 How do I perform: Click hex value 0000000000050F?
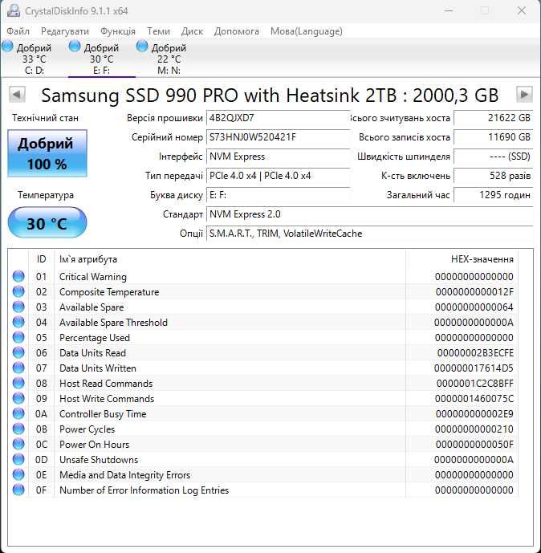(x=474, y=445)
